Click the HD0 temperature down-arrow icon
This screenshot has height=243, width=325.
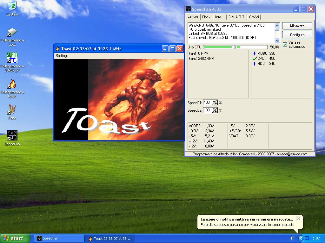click(255, 64)
